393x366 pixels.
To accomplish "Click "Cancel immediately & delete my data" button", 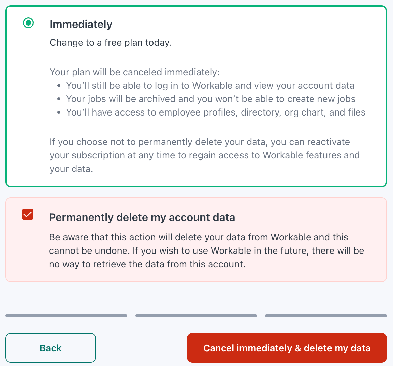I will point(287,348).
